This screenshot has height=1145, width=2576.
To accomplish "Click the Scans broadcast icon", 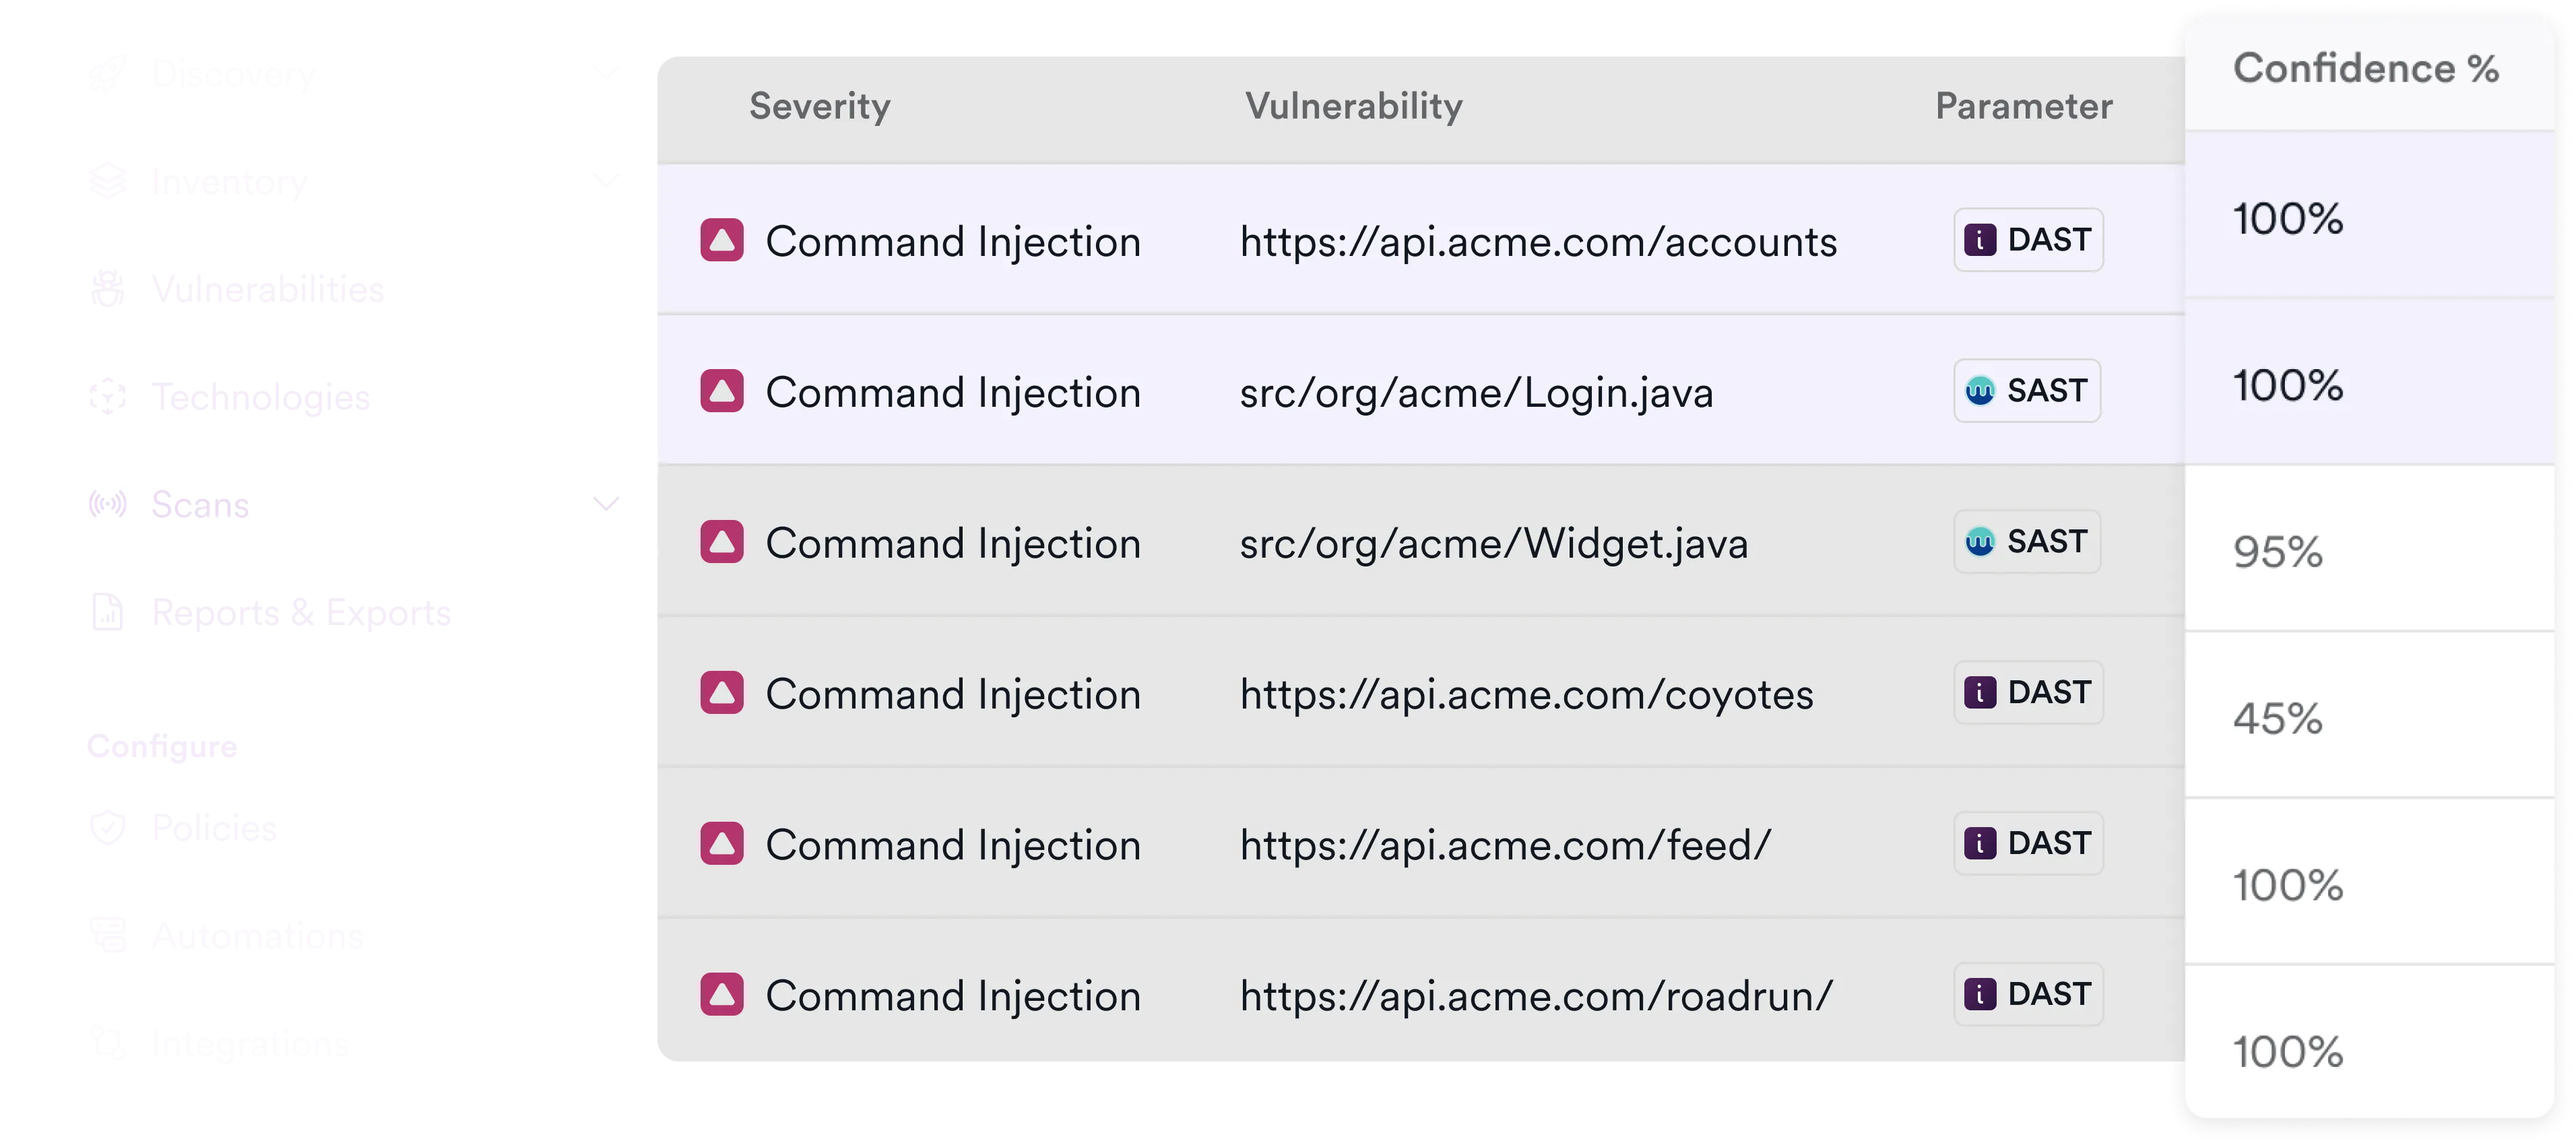I will [x=110, y=504].
